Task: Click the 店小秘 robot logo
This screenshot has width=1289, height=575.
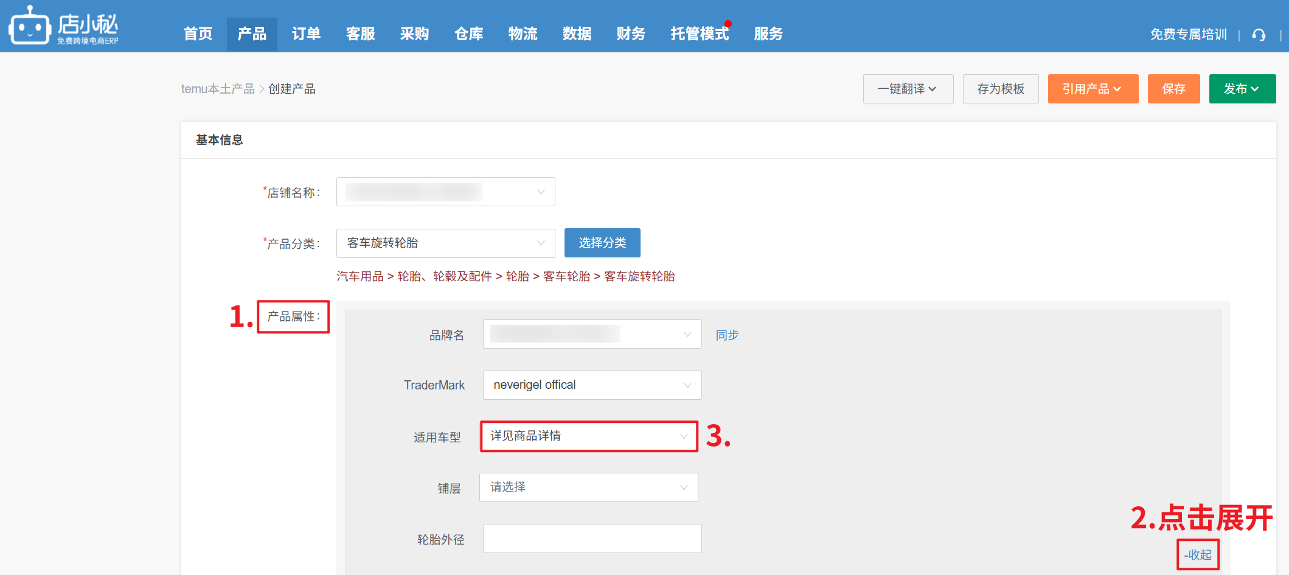Action: tap(29, 26)
